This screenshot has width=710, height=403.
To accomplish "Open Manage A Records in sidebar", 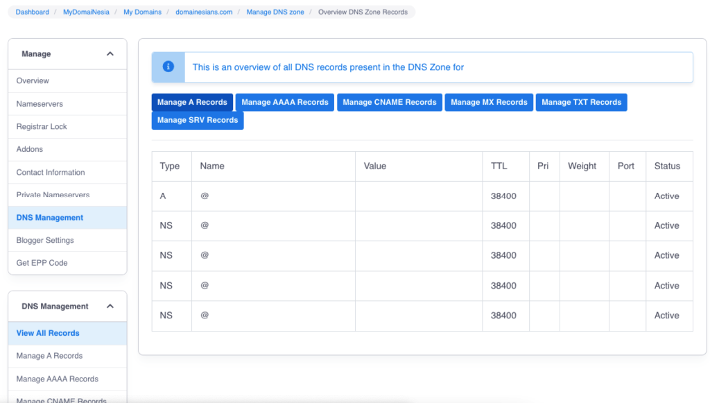I will pyautogui.click(x=67, y=356).
